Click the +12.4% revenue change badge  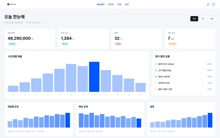coord(12,44)
